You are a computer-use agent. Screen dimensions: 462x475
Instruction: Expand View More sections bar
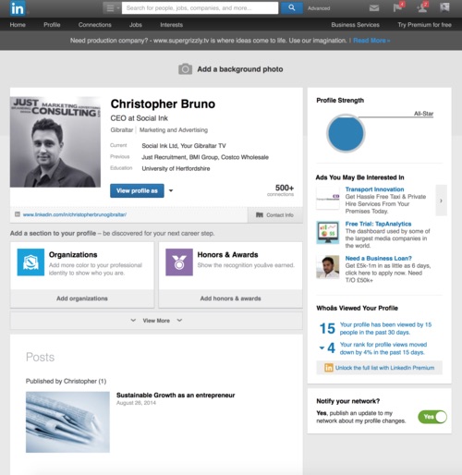pos(156,321)
